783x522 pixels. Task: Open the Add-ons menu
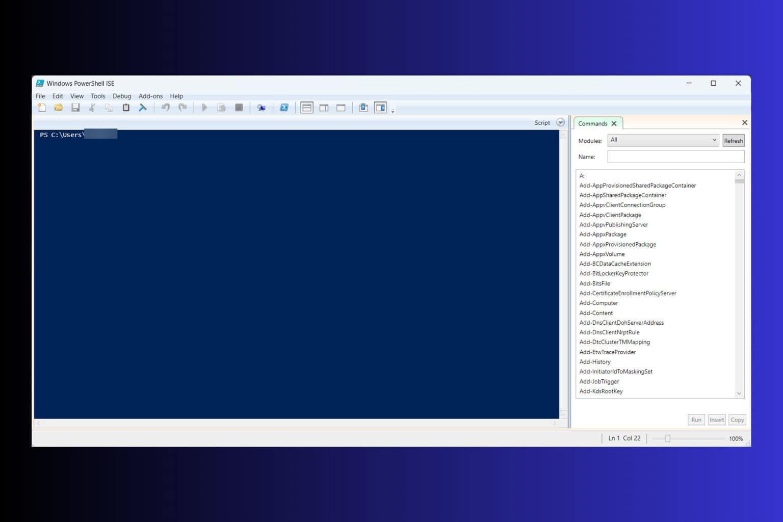click(x=150, y=96)
